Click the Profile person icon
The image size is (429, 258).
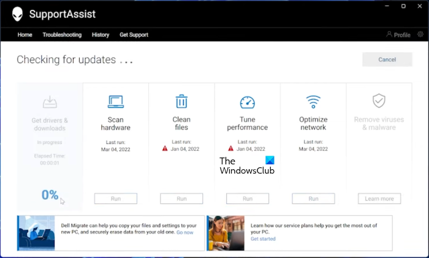[x=389, y=34]
